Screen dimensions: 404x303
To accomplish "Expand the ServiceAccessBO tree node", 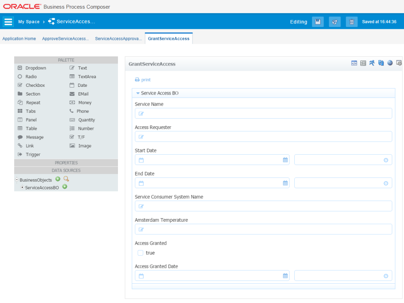I will pos(22,187).
